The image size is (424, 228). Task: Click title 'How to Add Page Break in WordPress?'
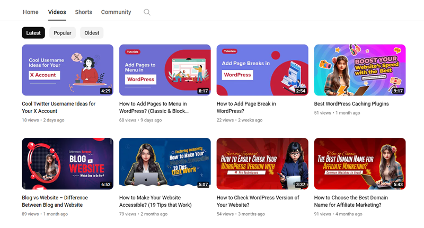pos(246,108)
